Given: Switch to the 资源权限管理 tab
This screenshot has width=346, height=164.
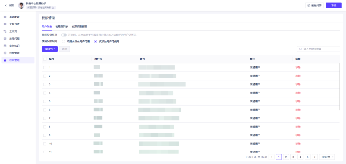Looking at the screenshot, I should [x=79, y=27].
